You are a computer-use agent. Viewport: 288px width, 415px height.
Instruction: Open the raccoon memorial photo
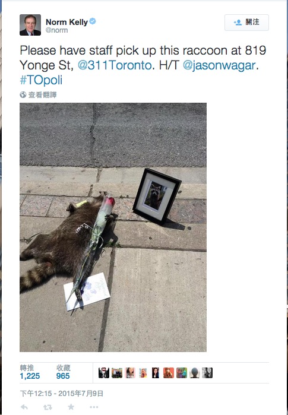tap(113, 227)
